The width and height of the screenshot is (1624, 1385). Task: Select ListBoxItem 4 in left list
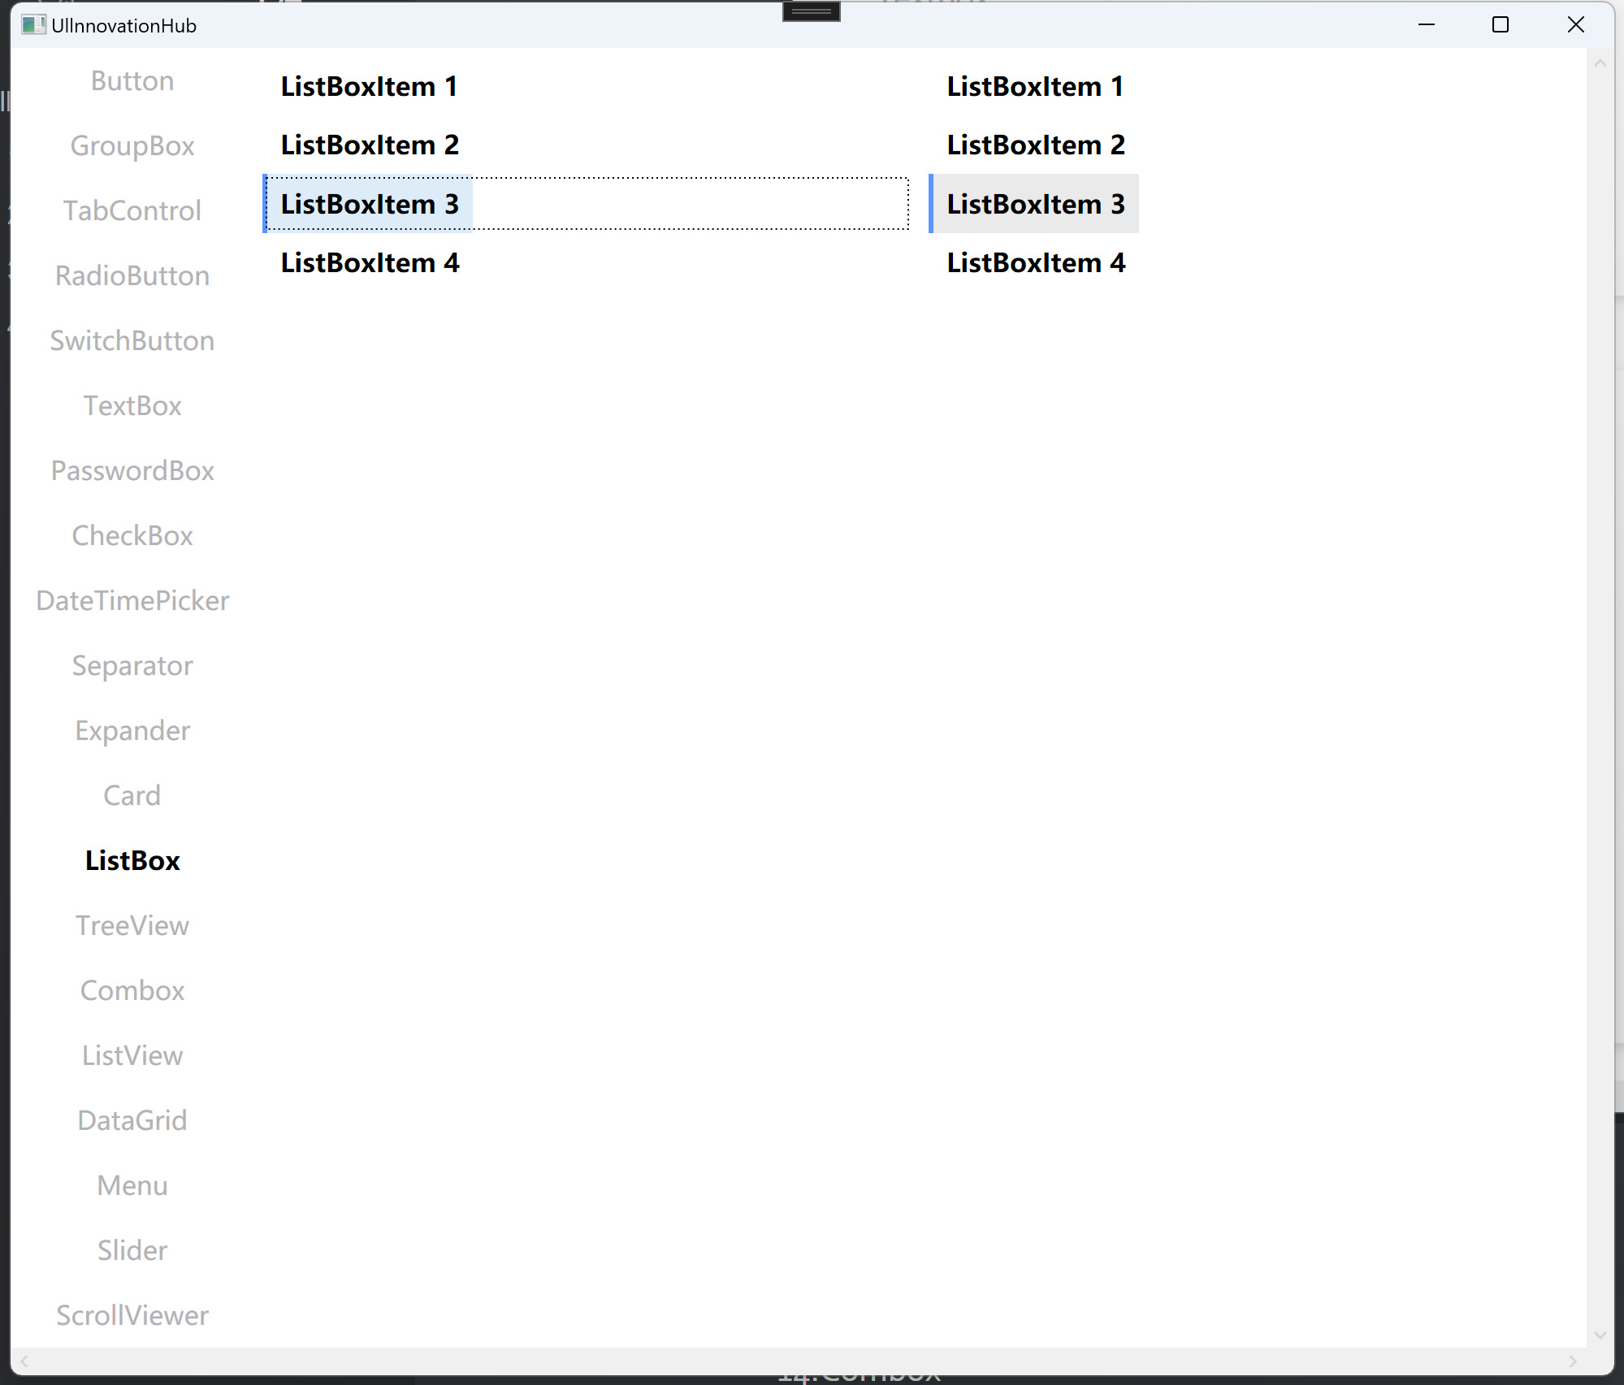(x=370, y=262)
